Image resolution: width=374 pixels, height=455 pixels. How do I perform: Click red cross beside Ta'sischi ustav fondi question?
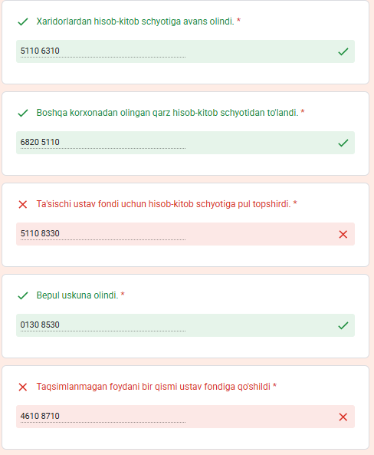23,204
